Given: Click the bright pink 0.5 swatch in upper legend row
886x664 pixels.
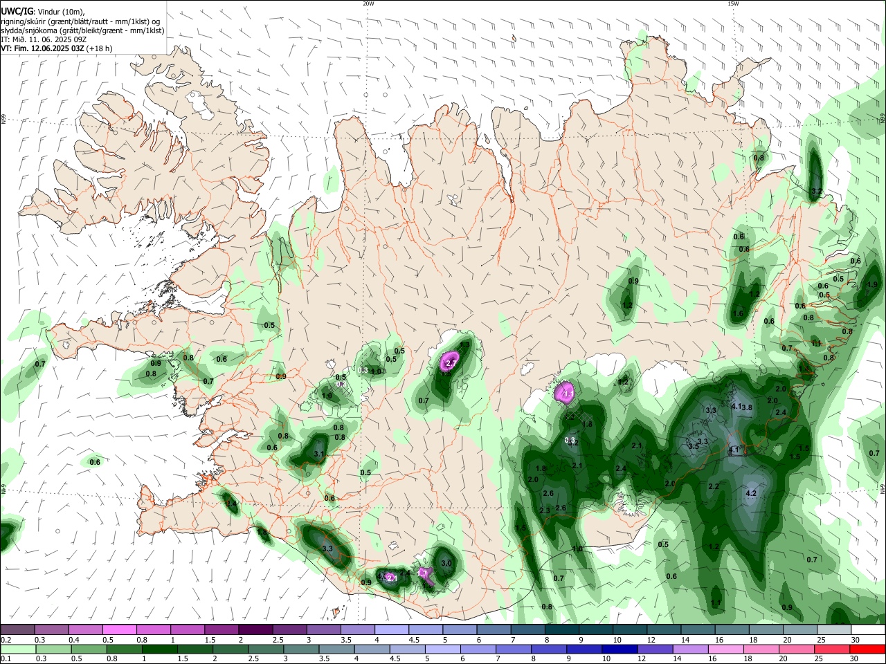Looking at the screenshot, I should pos(119,629).
